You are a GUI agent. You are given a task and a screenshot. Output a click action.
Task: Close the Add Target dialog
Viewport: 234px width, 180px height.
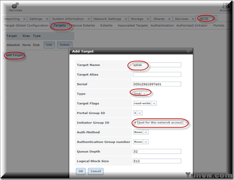coord(188,51)
